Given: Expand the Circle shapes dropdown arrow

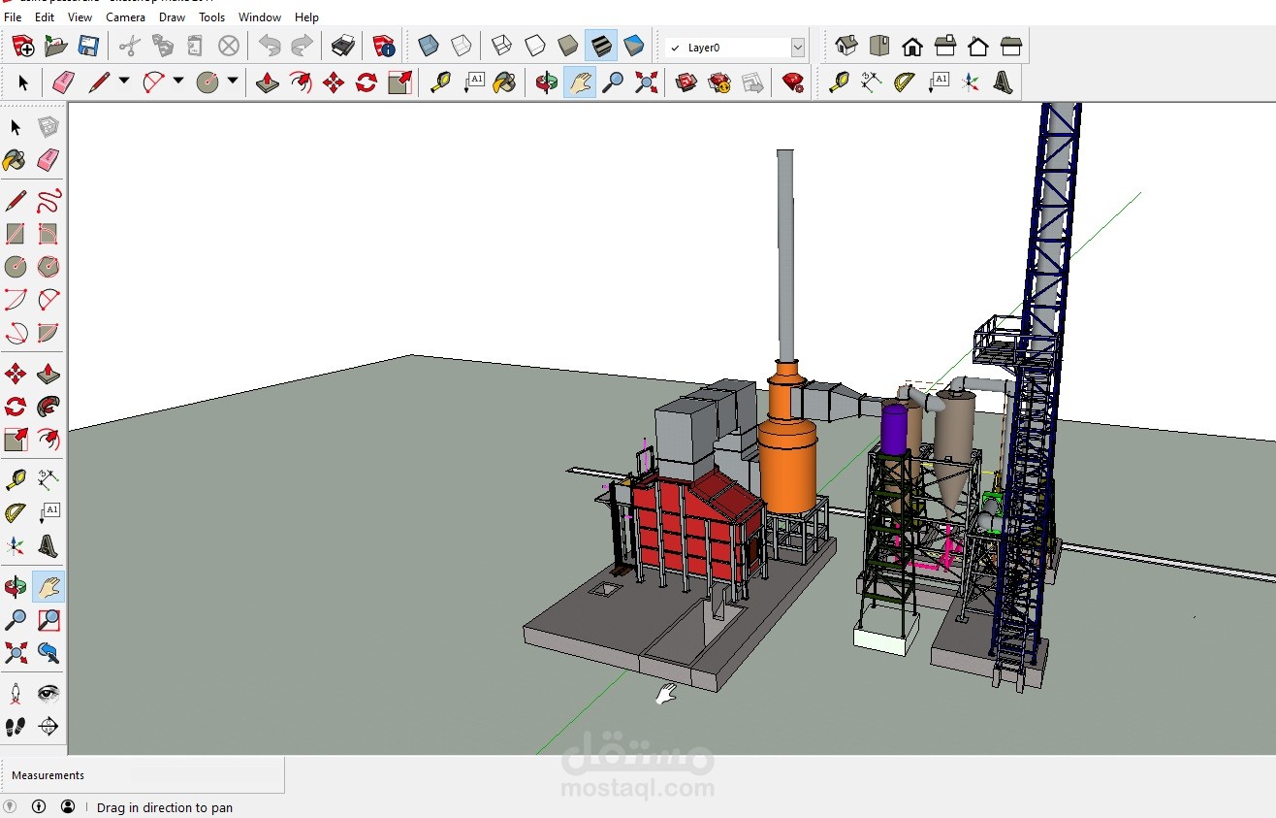Looking at the screenshot, I should [233, 82].
